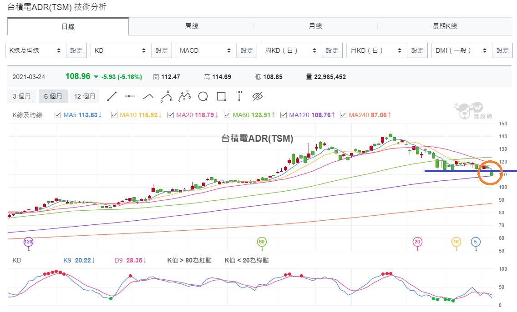The width and height of the screenshot is (517, 312).
Task: Select the circle drawing tool
Action: 203,96
